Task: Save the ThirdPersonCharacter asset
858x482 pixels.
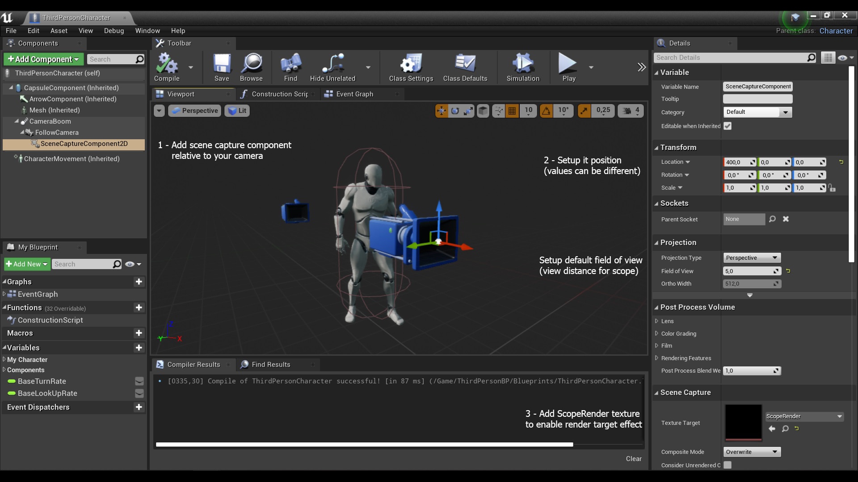Action: coord(222,67)
